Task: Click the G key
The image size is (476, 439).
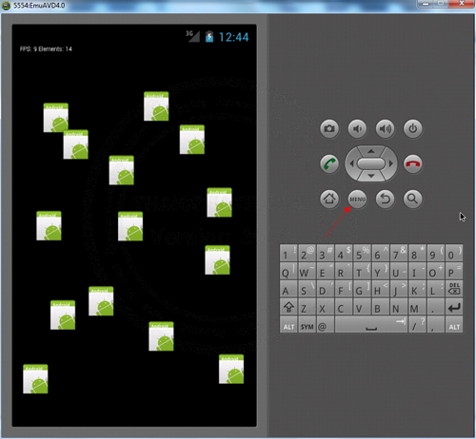Action: [x=362, y=289]
